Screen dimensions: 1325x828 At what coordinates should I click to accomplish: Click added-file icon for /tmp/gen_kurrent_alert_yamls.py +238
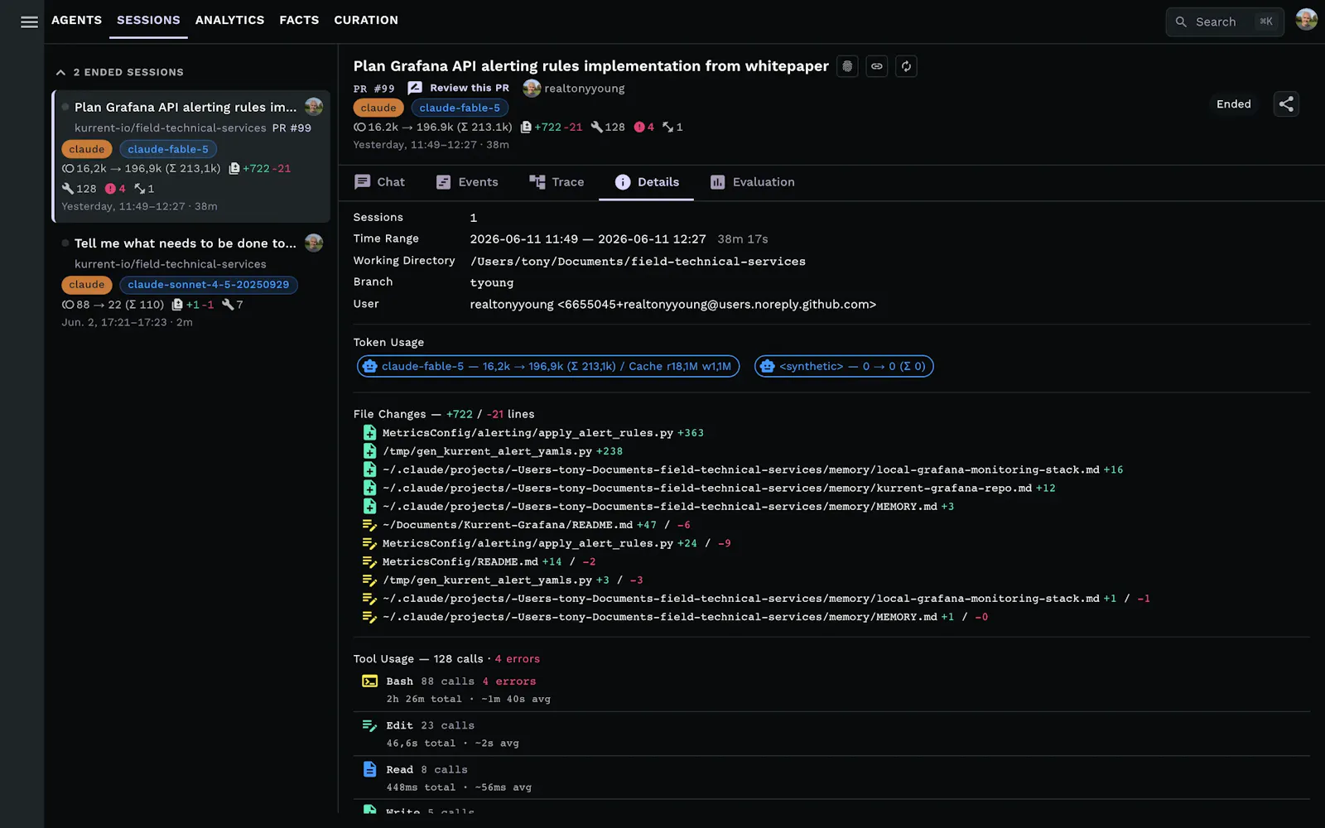pos(369,450)
